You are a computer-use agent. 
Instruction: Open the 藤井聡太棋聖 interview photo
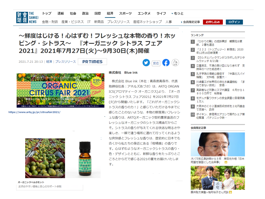(x=218, y=178)
